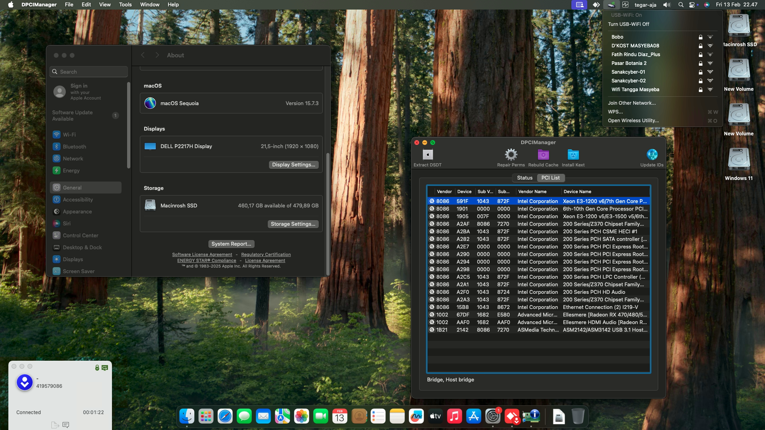Image resolution: width=765 pixels, height=430 pixels.
Task: Open Music from the Dock
Action: click(x=455, y=416)
